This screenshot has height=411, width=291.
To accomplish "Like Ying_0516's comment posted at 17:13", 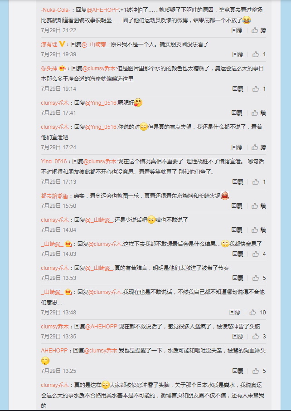I will click(259, 181).
